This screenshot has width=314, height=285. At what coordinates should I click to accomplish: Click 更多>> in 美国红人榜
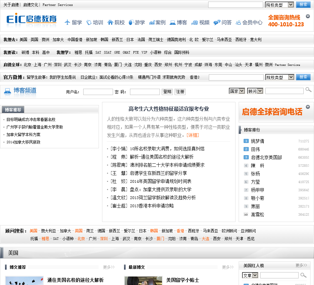click(x=301, y=265)
